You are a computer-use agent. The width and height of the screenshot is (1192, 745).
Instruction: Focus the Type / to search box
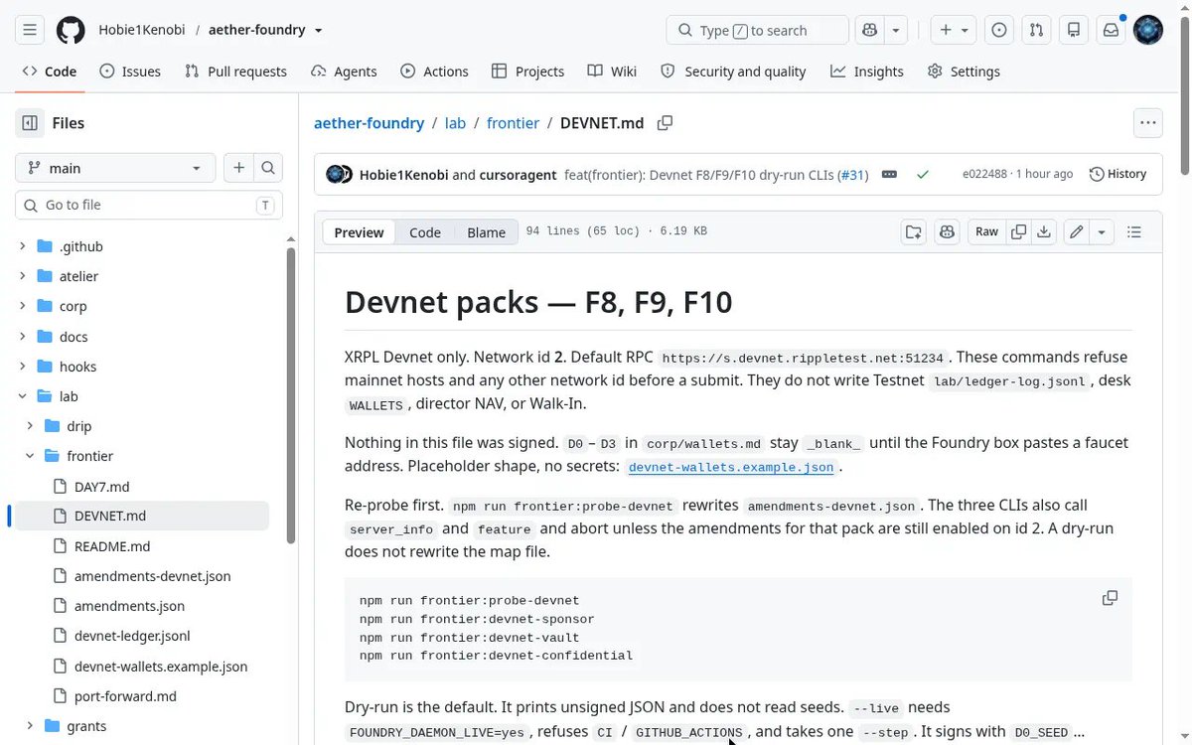pos(757,30)
